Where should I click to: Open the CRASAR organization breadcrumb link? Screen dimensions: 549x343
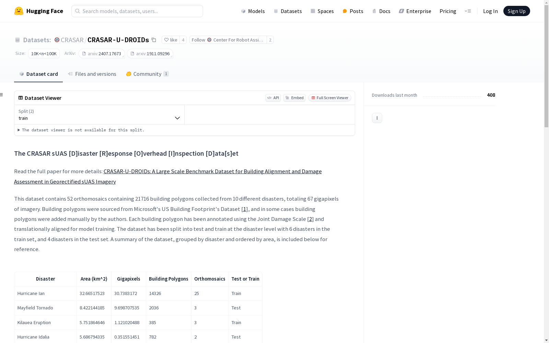tap(72, 40)
